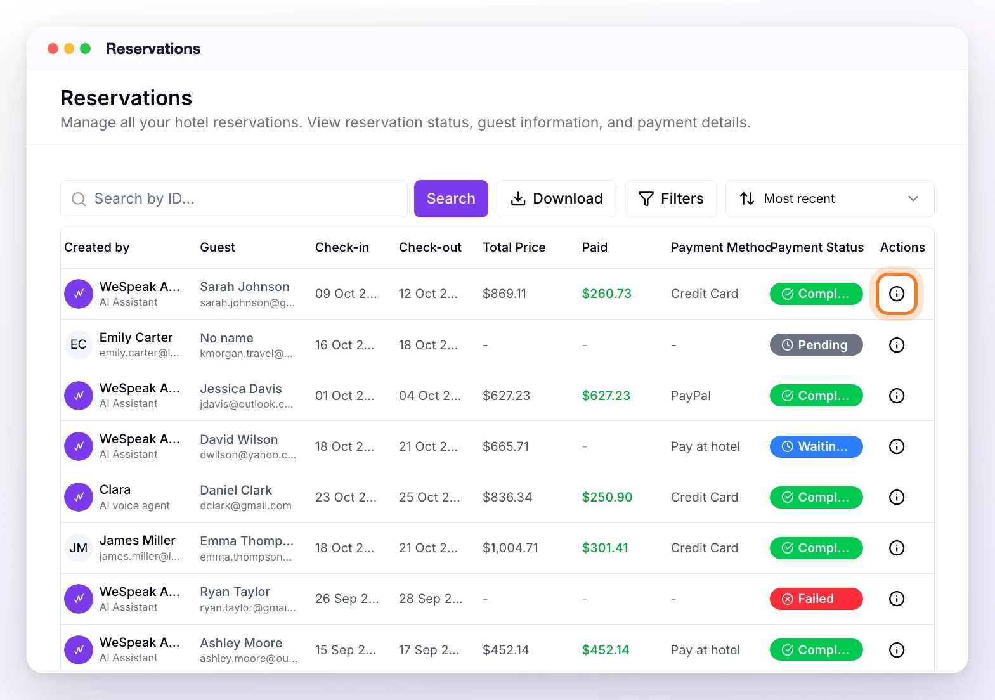Open the Filters panel
995x700 pixels.
pos(670,198)
